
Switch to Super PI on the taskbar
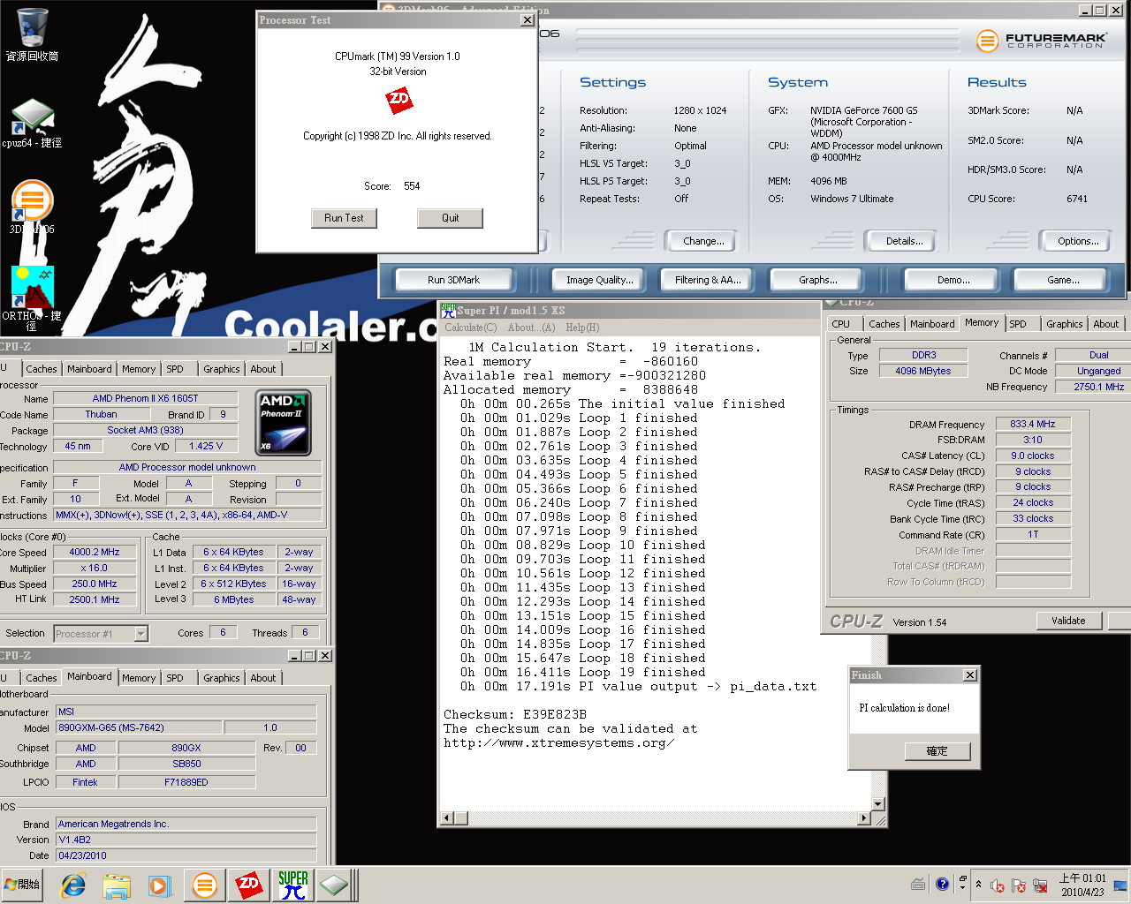click(293, 885)
